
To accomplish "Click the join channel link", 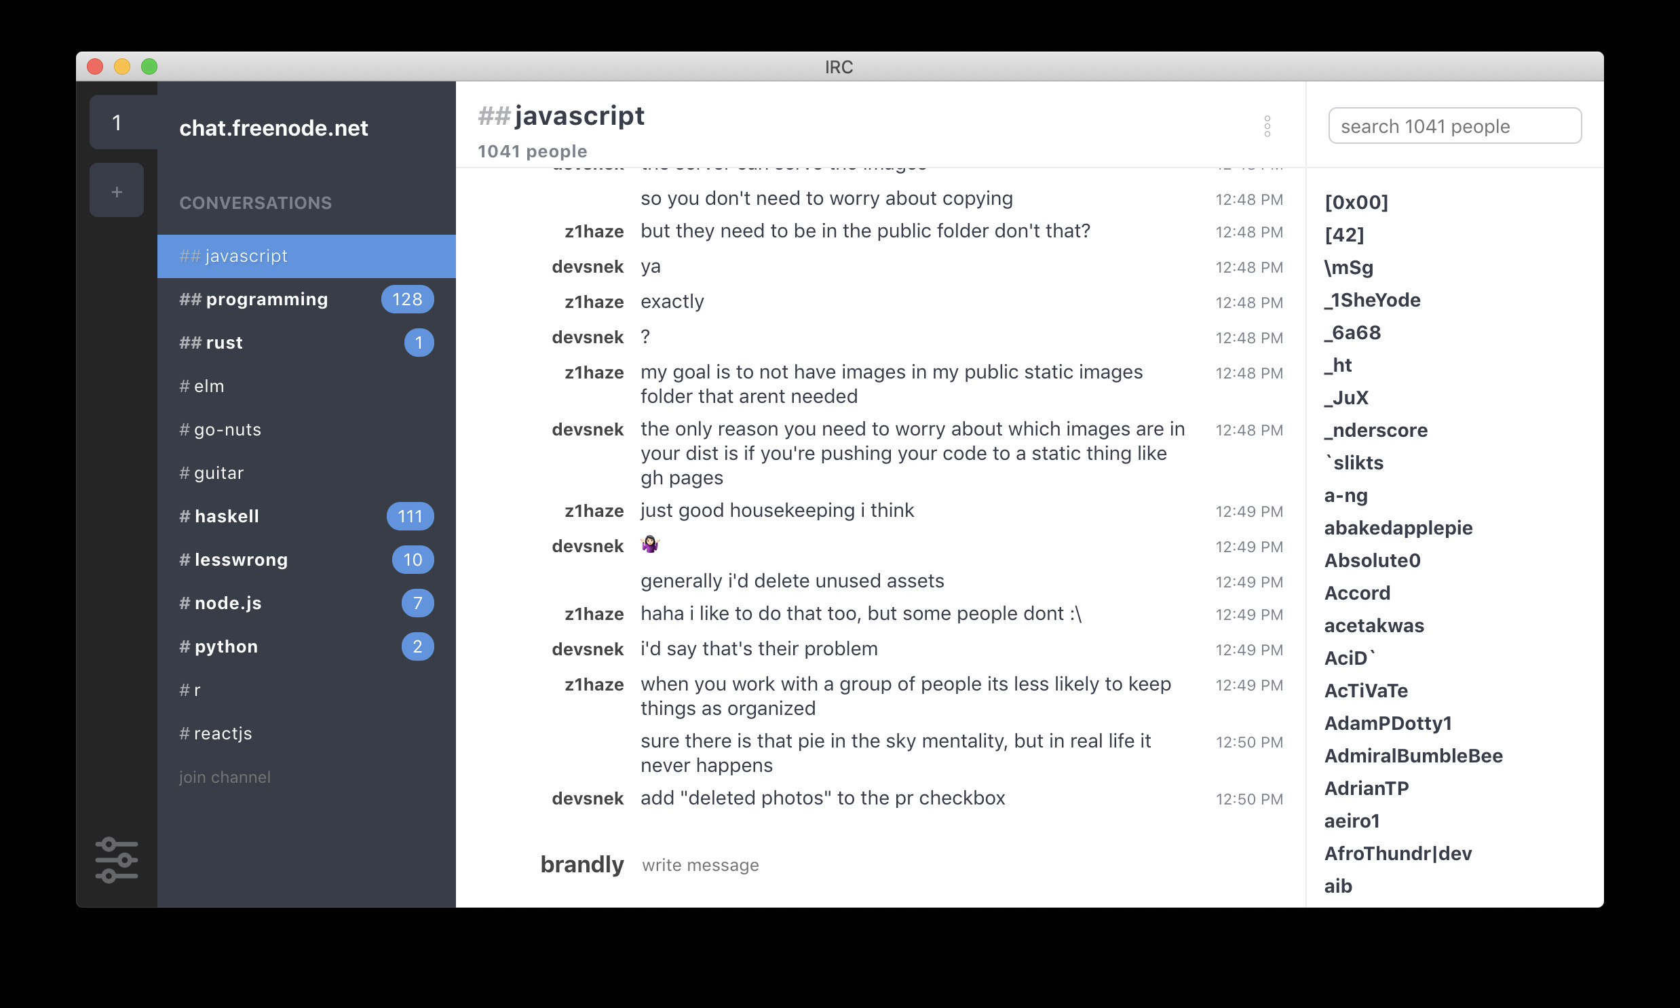I will click(x=225, y=777).
